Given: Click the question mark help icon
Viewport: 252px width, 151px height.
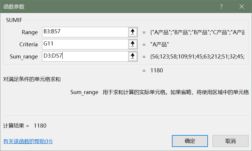Looking at the screenshot, I should (x=221, y=6).
